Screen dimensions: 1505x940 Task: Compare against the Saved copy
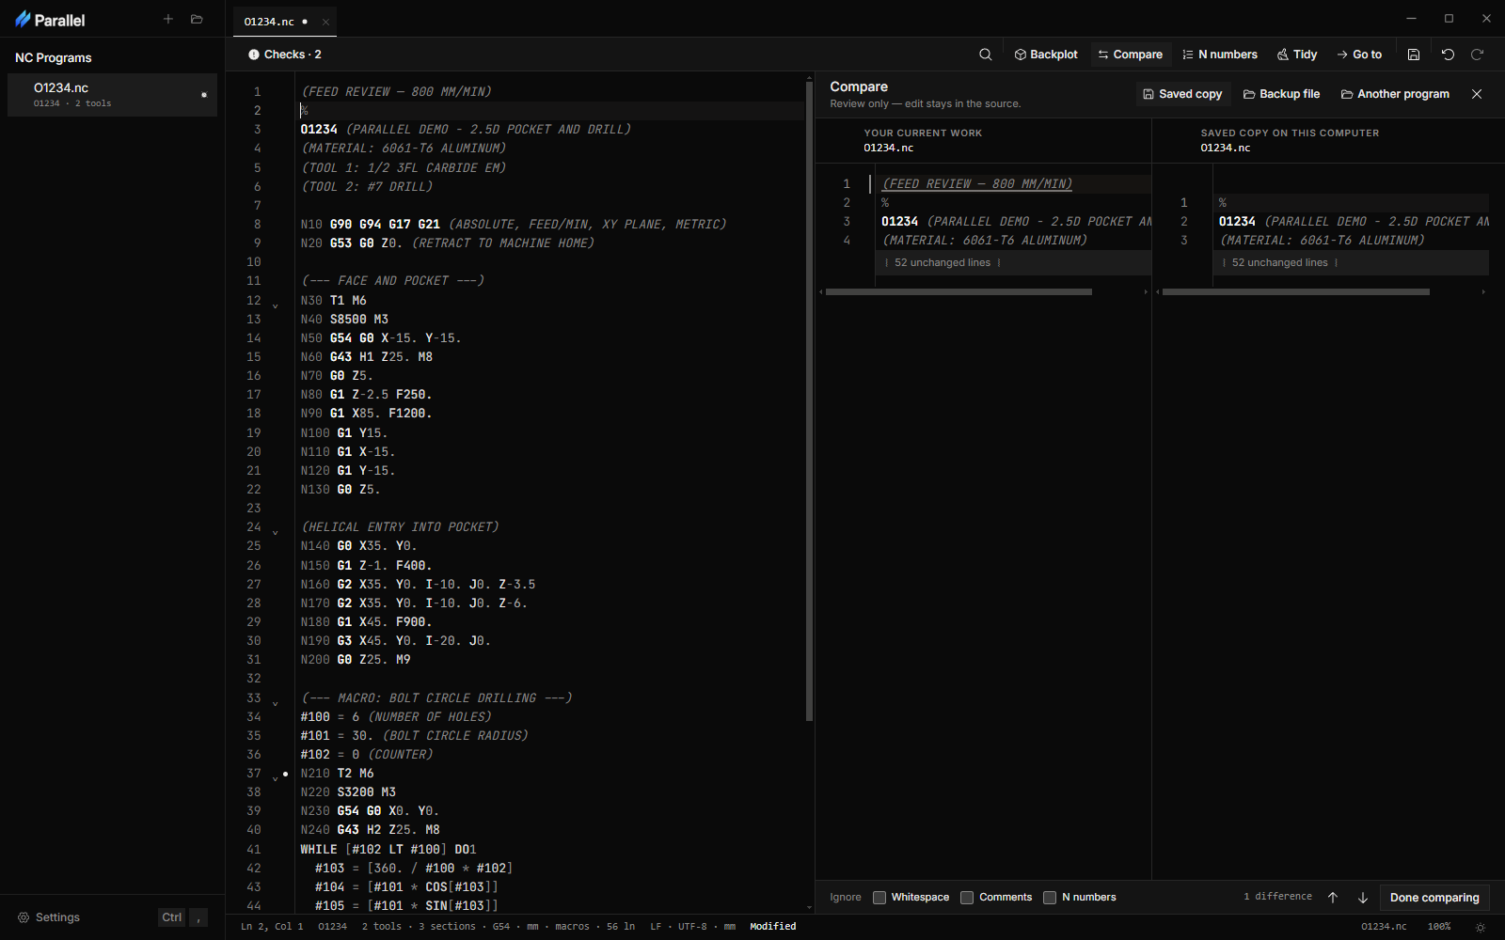click(1182, 94)
